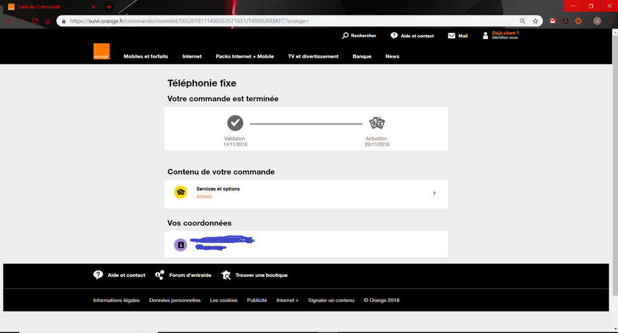Click the PDF extension icon
This screenshot has height=333, width=618.
pos(565,21)
